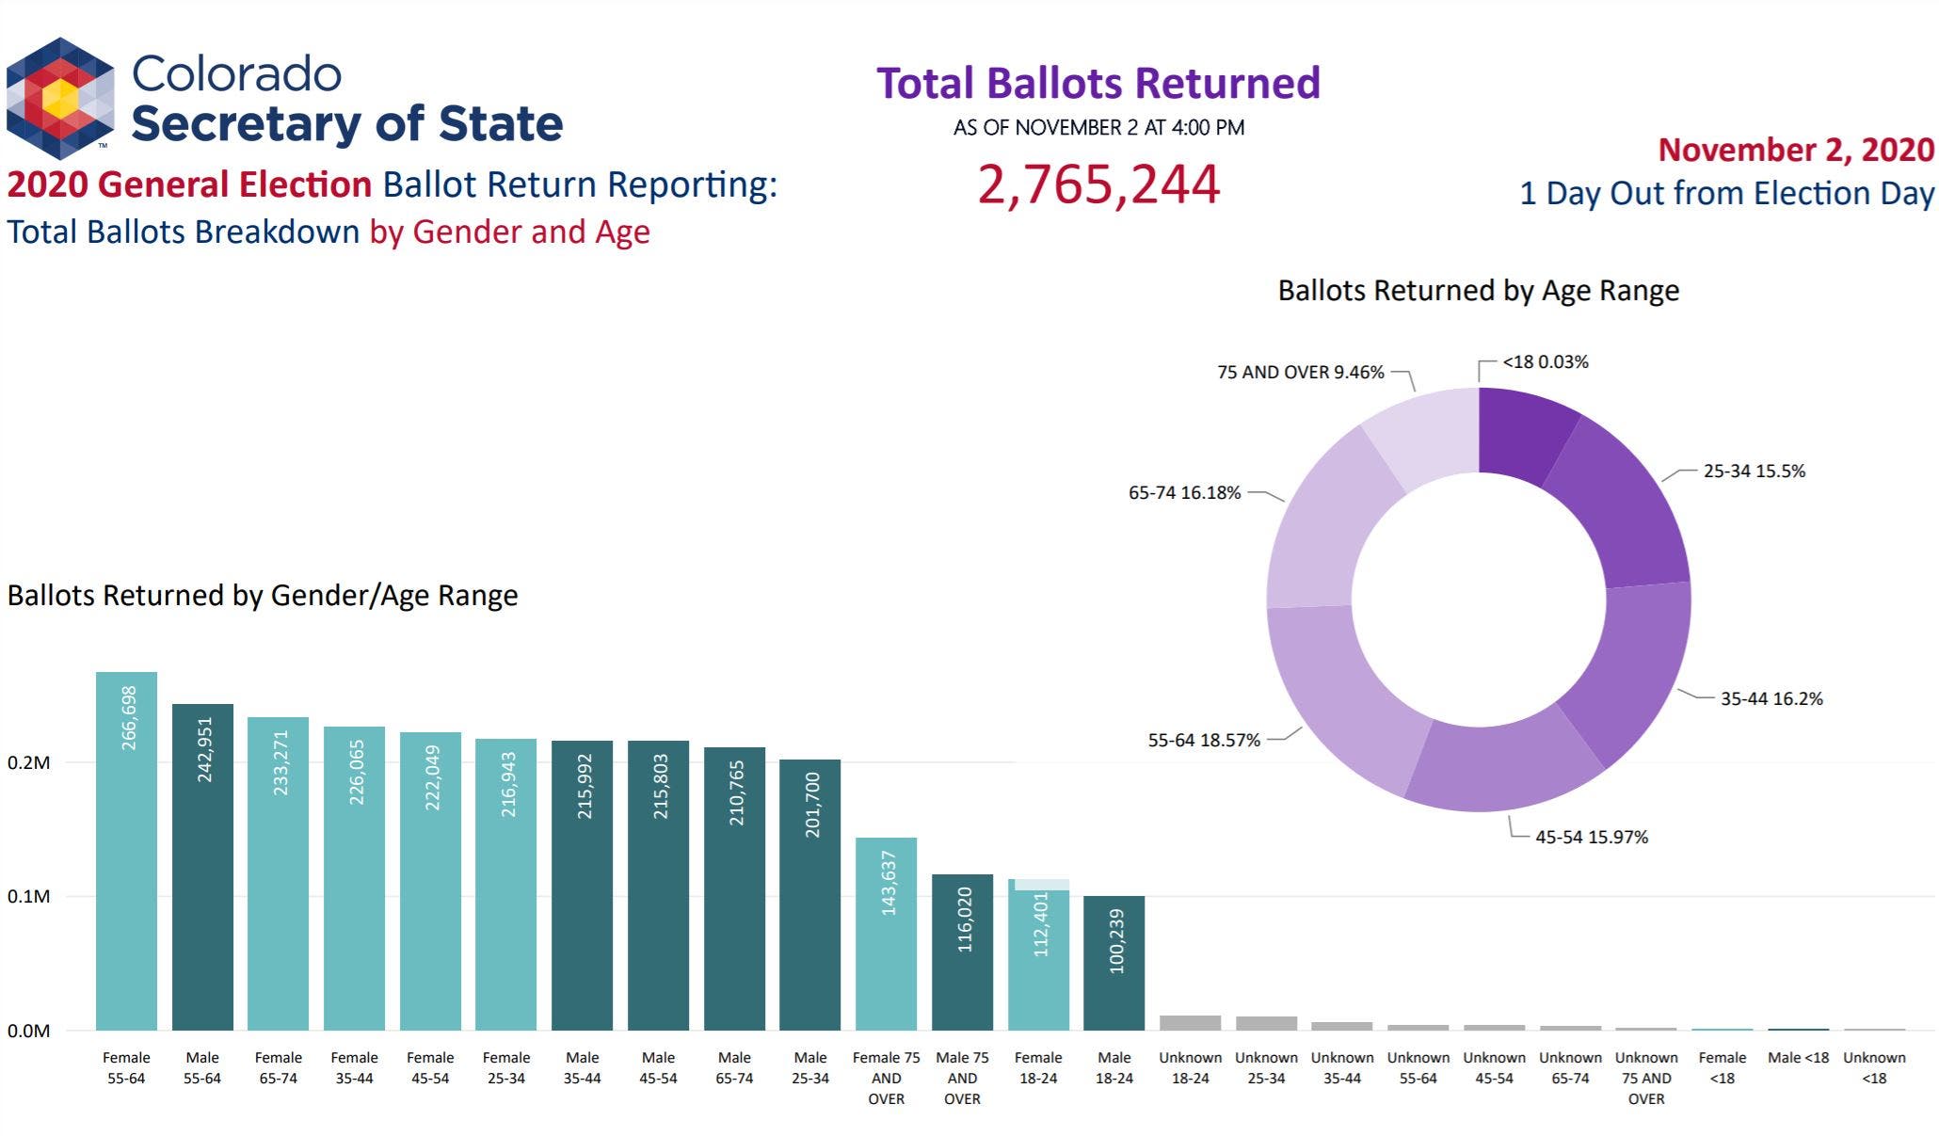The width and height of the screenshot is (1939, 1136).
Task: Click the Ballots Returned by Age Range title
Action: pyautogui.click(x=1478, y=291)
